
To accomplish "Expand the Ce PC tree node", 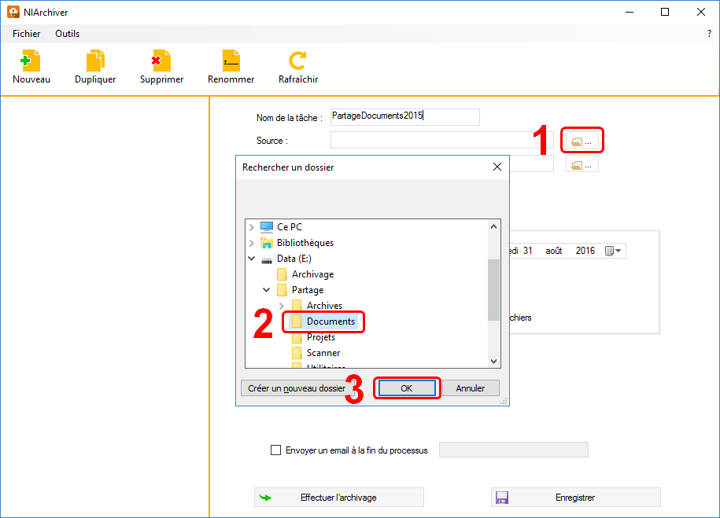I will click(x=252, y=227).
